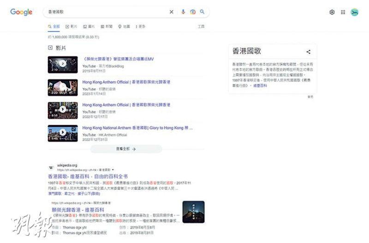Click the 願榮光歸香港 result image thumbnail
Image resolution: width=369 pixels, height=243 pixels.
coord(193,212)
